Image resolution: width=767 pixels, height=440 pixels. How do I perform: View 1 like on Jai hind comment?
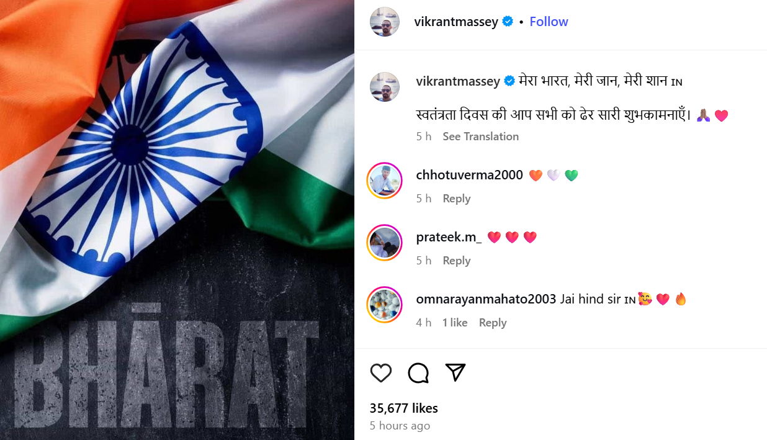tap(455, 323)
